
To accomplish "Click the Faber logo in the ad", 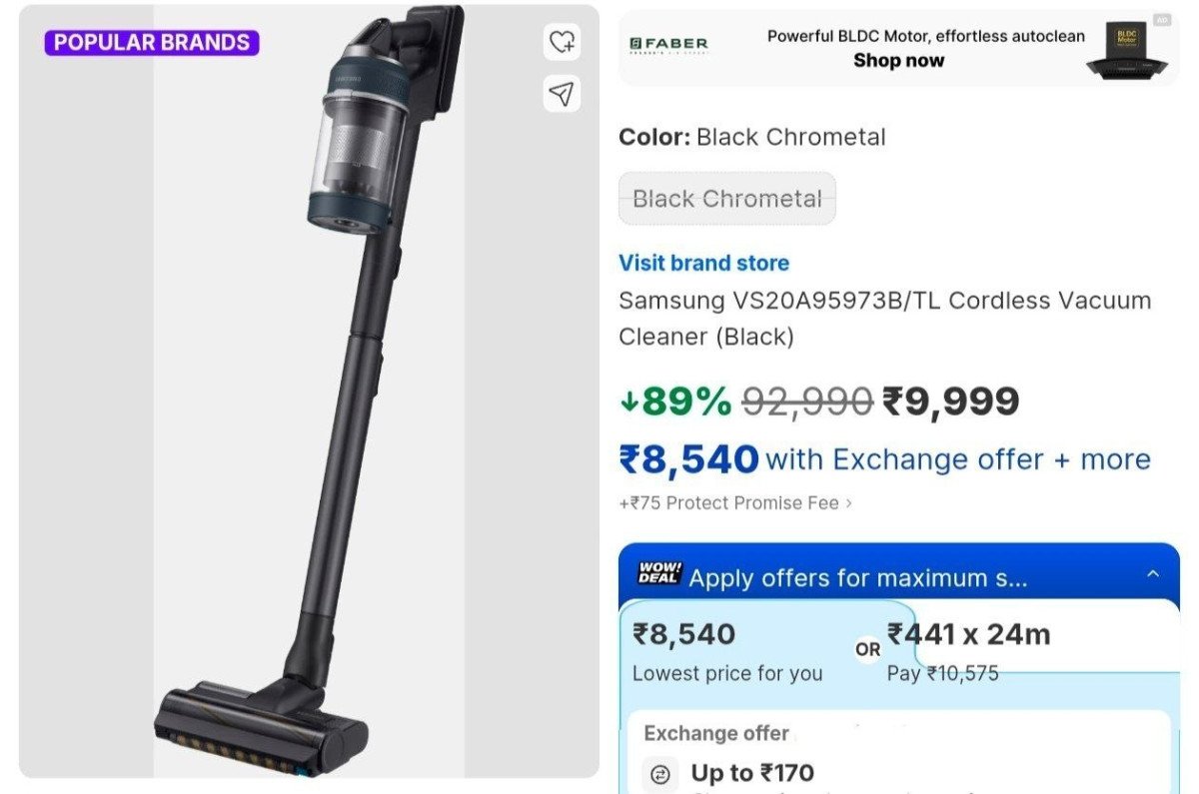I will pyautogui.click(x=668, y=45).
